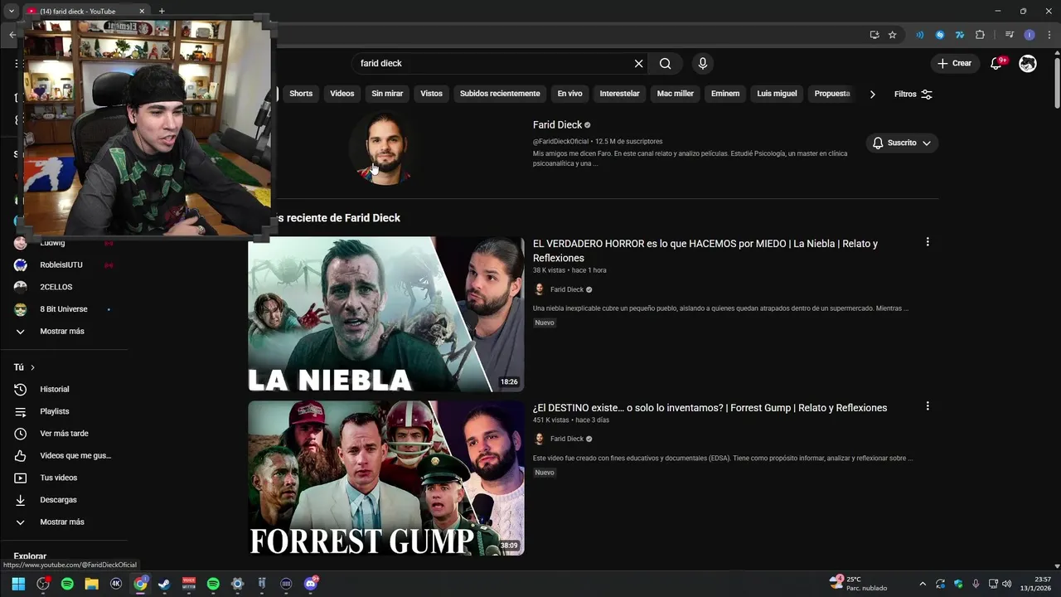Screen dimensions: 1061x597
Task: Open options for the Forrest Gump video
Action: [928, 406]
